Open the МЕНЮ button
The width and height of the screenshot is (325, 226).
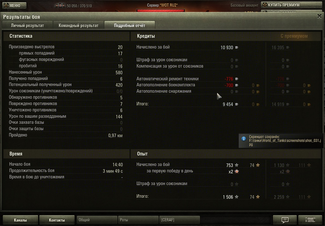[14, 5]
